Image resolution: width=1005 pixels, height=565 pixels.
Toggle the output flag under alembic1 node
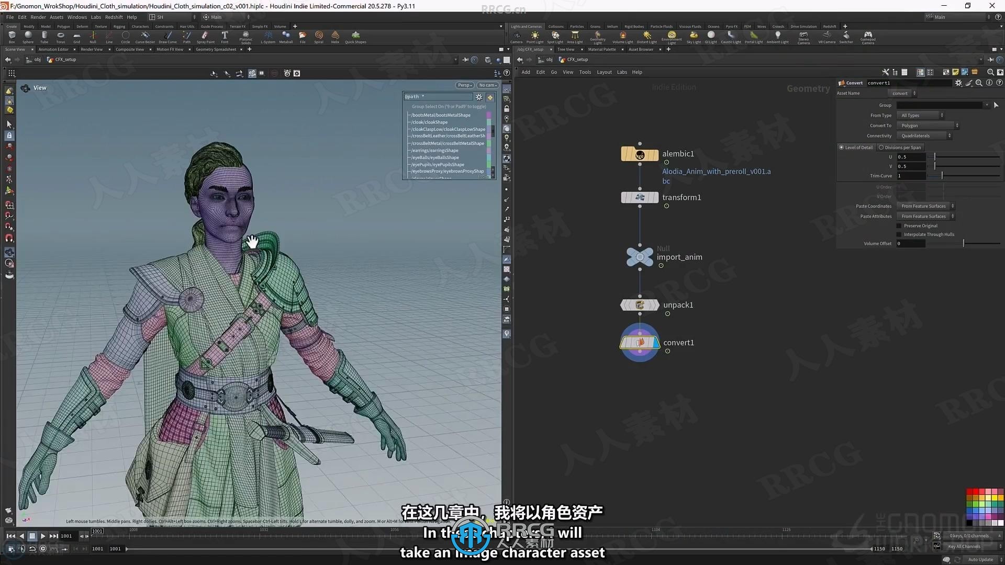(666, 162)
